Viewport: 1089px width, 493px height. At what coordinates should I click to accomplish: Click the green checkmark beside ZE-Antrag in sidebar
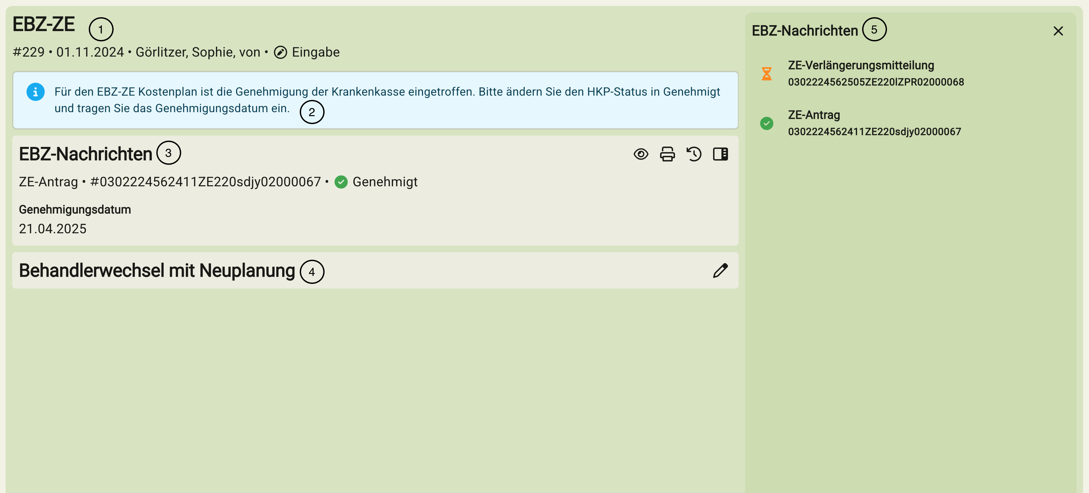click(766, 123)
